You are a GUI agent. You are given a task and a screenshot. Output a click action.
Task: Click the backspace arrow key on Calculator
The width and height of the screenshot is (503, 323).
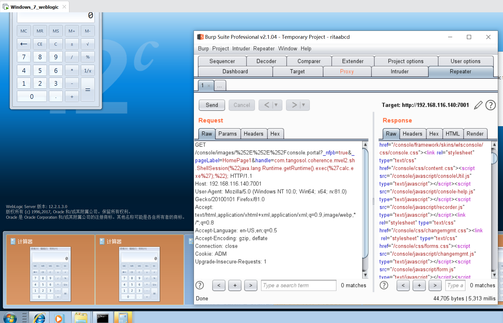click(x=24, y=44)
